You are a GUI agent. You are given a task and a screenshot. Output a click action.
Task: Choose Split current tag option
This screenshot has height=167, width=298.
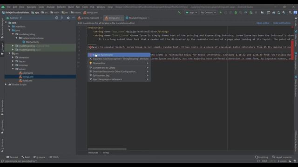click(119, 76)
